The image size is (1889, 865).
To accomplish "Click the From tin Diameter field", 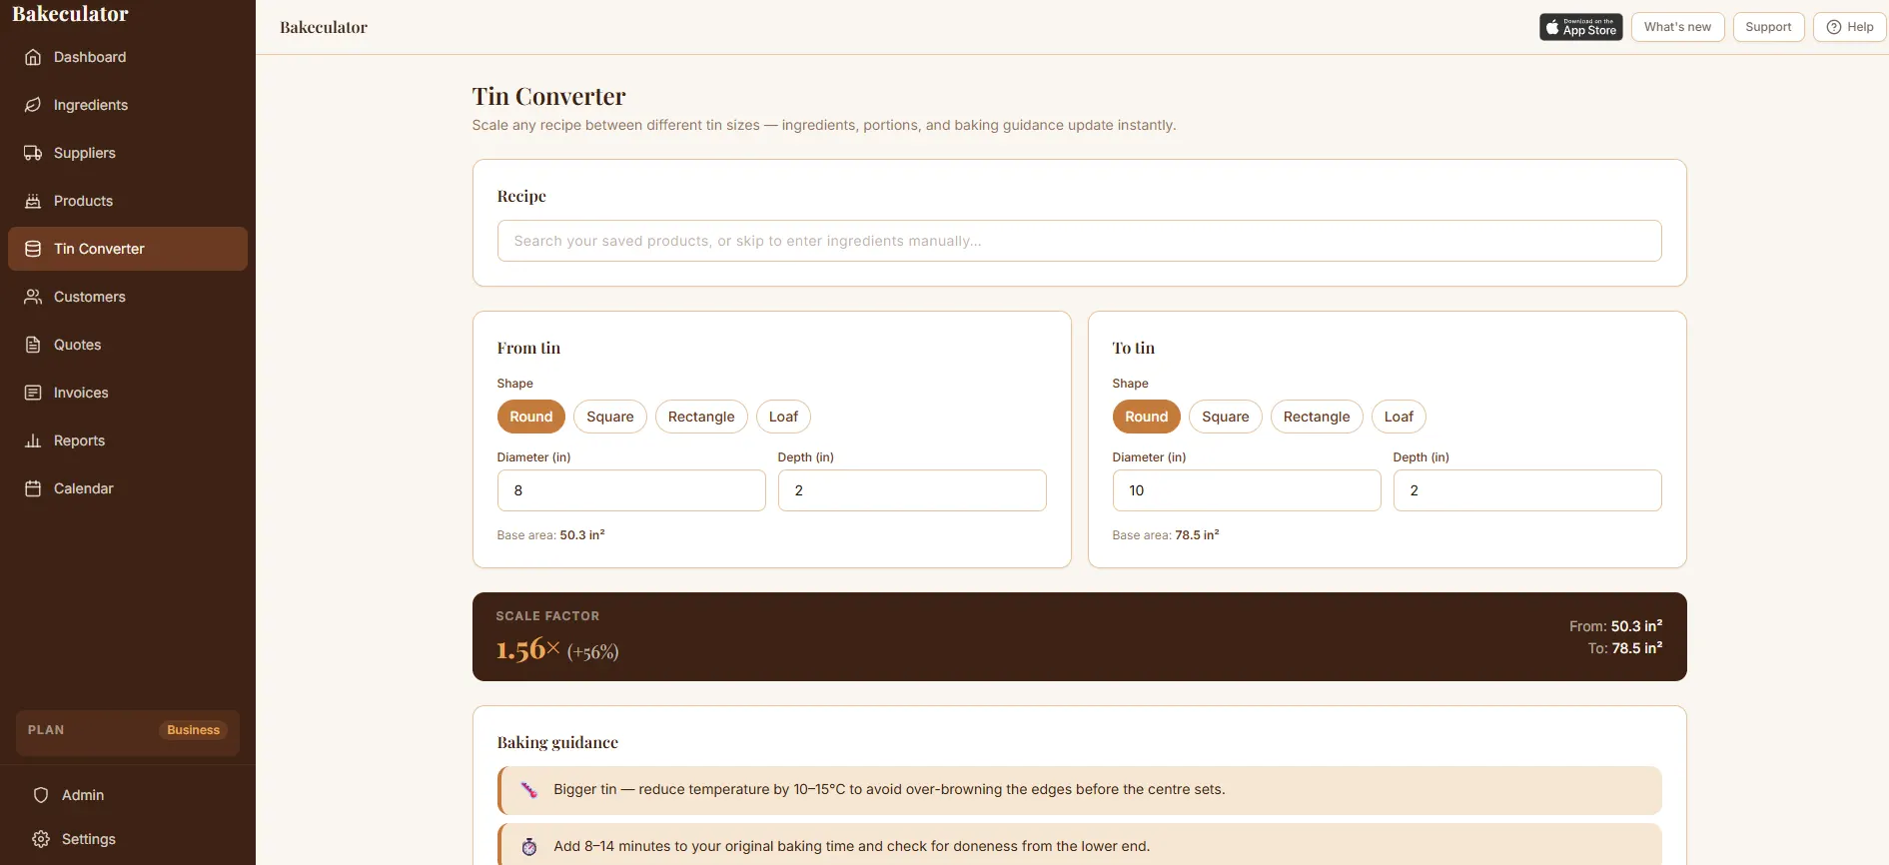I will pyautogui.click(x=631, y=490).
